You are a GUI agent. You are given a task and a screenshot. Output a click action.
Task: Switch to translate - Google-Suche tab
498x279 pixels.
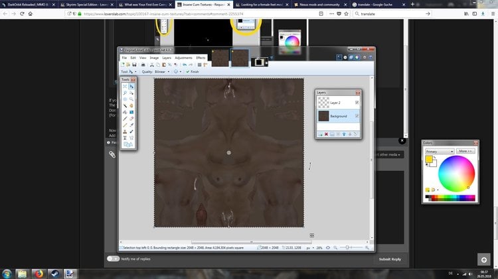coord(378,5)
